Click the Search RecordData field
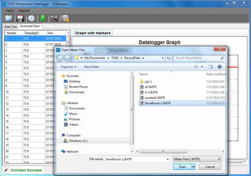The height and width of the screenshot is (176, 251). pos(197,58)
